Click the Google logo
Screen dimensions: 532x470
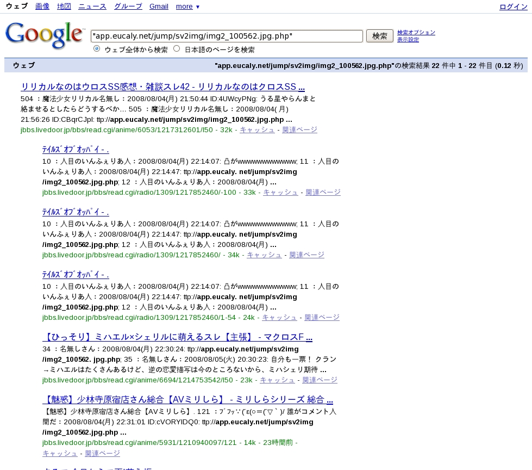click(x=45, y=35)
